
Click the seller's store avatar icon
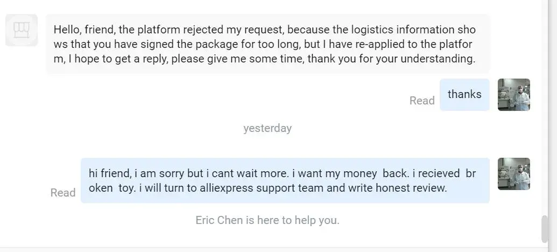tap(22, 30)
